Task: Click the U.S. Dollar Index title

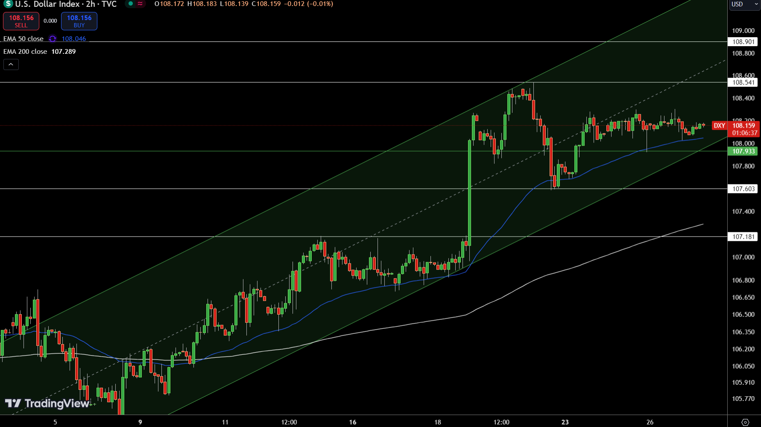Action: tap(47, 4)
